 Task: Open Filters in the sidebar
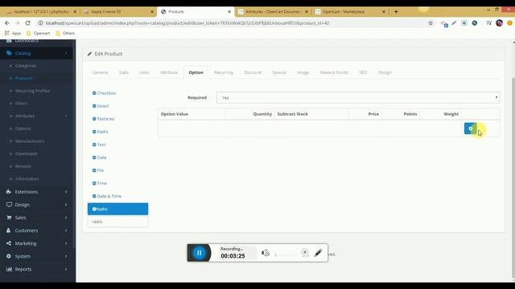pyautogui.click(x=21, y=104)
